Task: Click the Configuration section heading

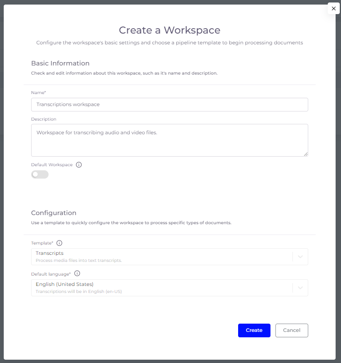Action: [54, 213]
